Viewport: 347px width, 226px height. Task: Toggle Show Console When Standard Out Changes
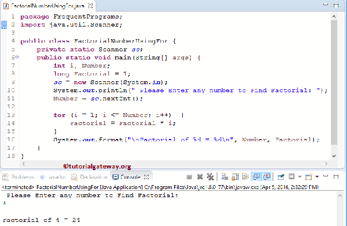(x=257, y=176)
